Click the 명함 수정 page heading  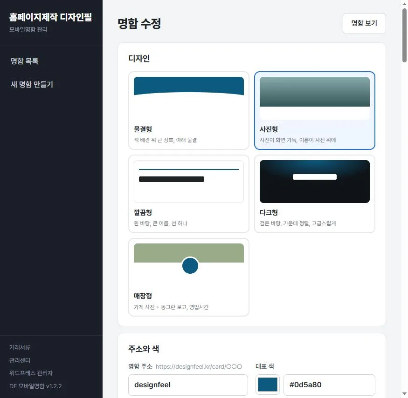click(x=139, y=24)
